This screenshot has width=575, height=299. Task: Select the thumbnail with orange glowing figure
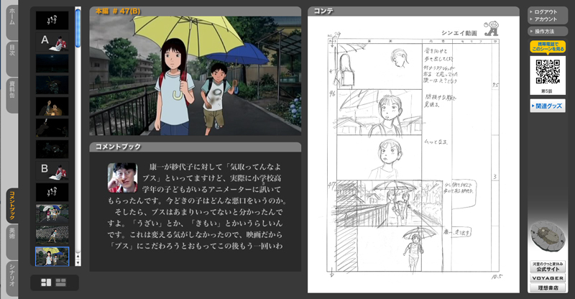coord(52,106)
